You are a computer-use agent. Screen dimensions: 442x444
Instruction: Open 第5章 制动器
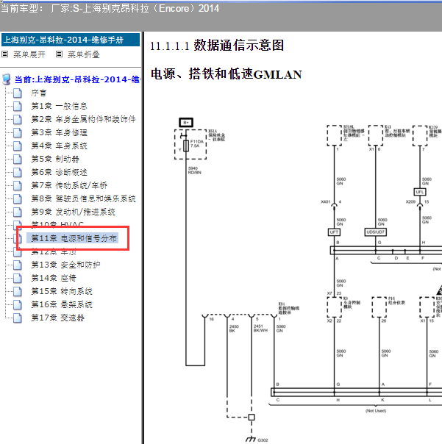(x=55, y=159)
